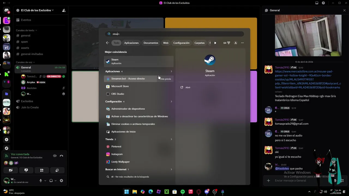The height and width of the screenshot is (196, 349).
Task: Open microphone input options chevron
Action: tap(45, 180)
